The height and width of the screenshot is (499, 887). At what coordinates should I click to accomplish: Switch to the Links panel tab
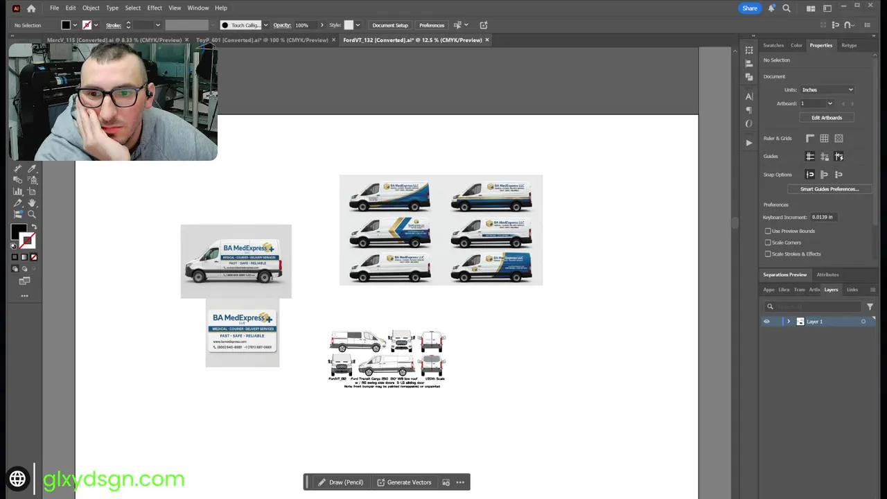pos(852,290)
